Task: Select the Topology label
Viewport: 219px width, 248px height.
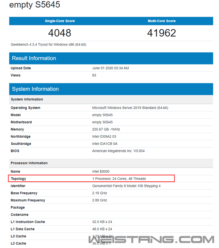Action: pos(19,179)
